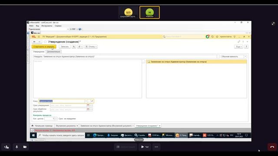
Task: Switch to the 'Внутренние документы' tab
Action: tap(66, 126)
